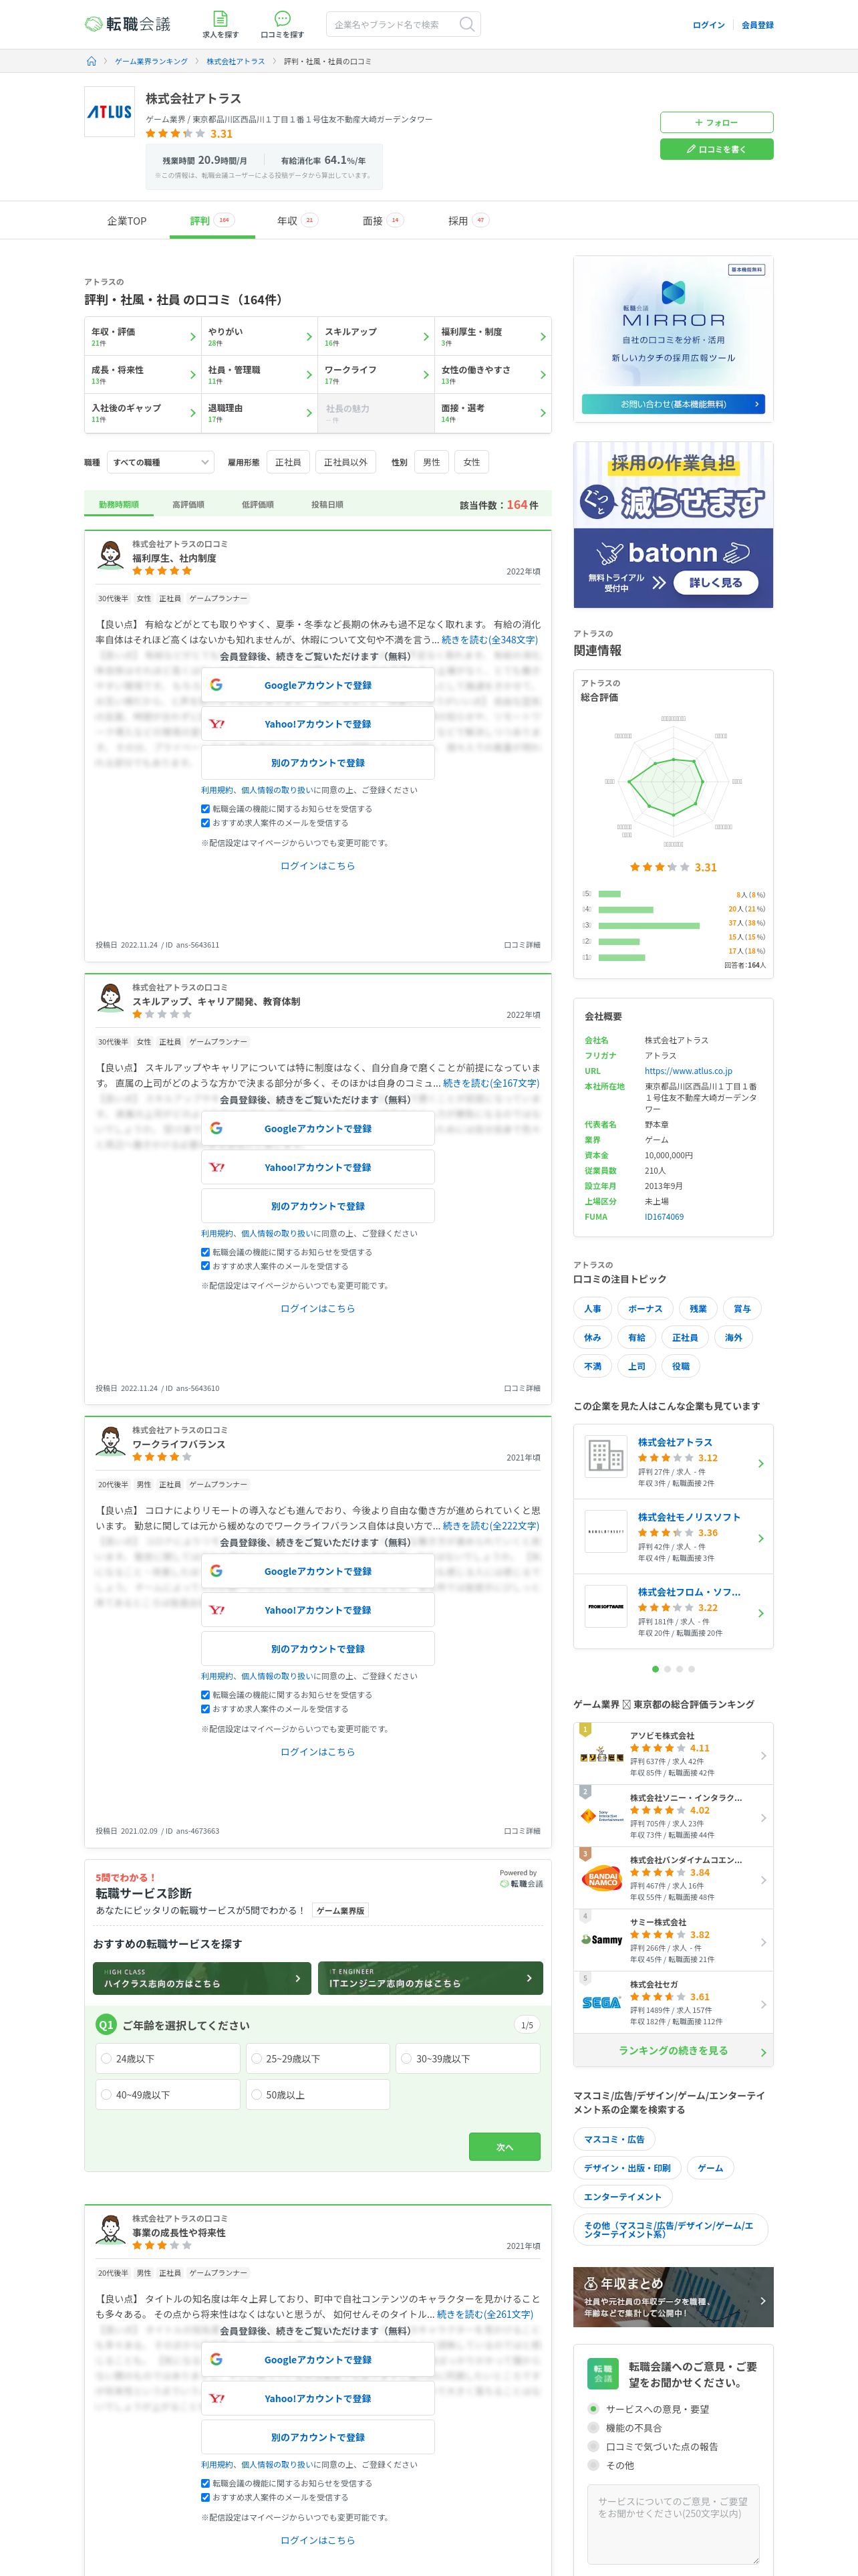Screen dimensions: 858x2576
Task: Open 口コミを探す speech bubble icon
Action: [283, 19]
